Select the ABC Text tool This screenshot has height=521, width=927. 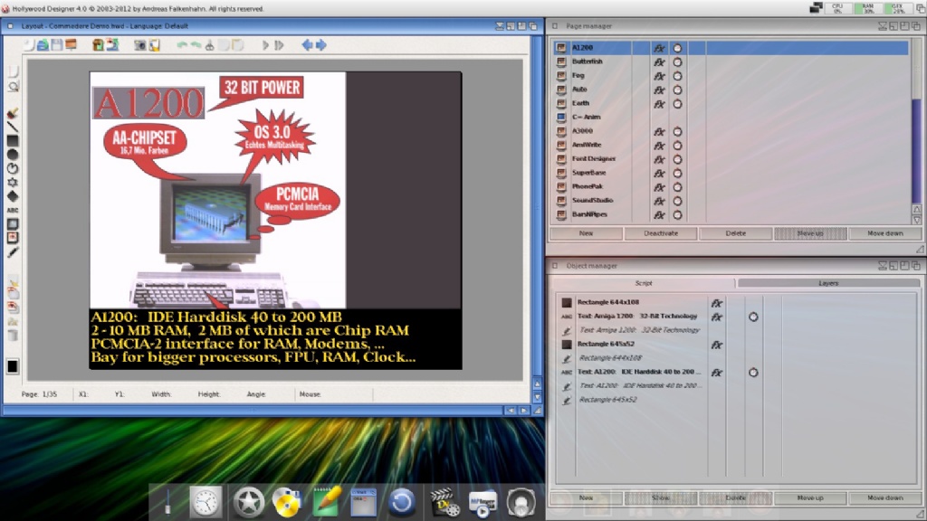[x=13, y=210]
